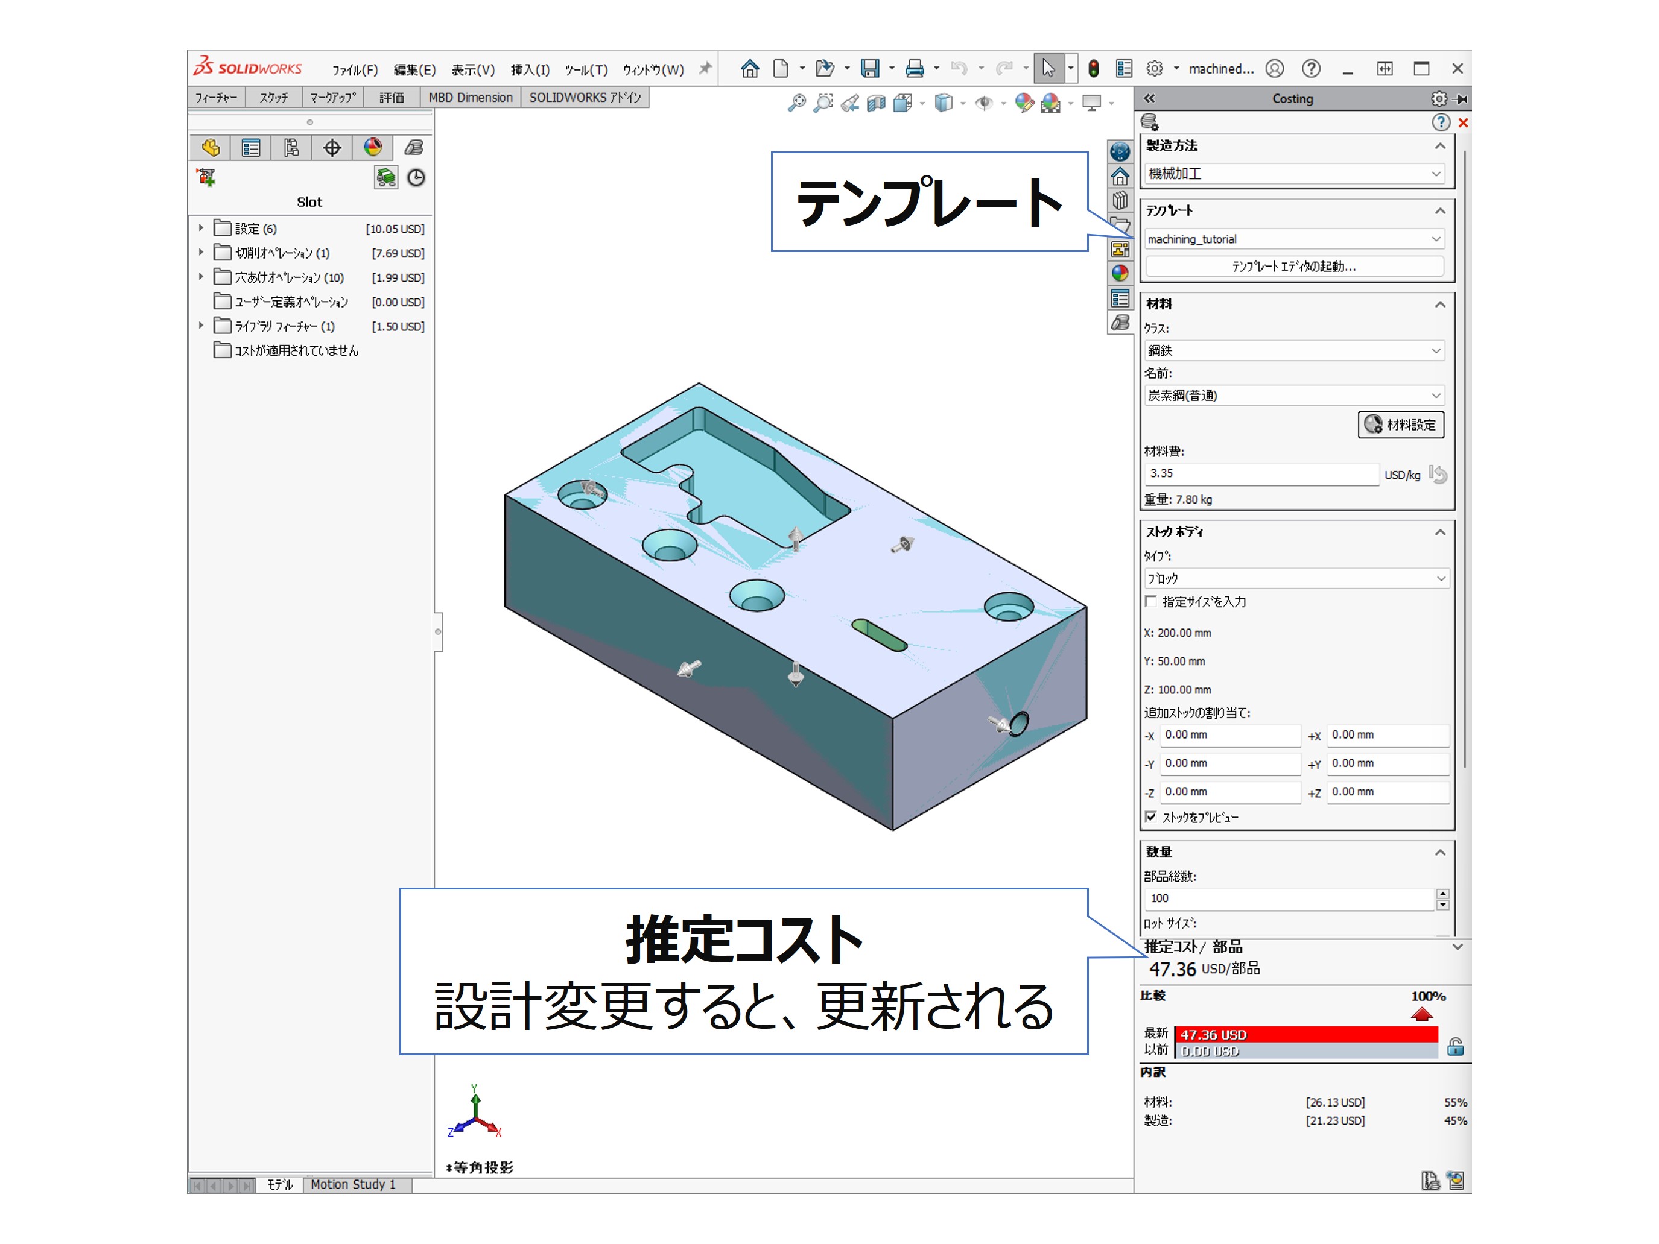Collapse Costing task pane double arrows
Viewport: 1659px width, 1244px height.
tap(1149, 98)
